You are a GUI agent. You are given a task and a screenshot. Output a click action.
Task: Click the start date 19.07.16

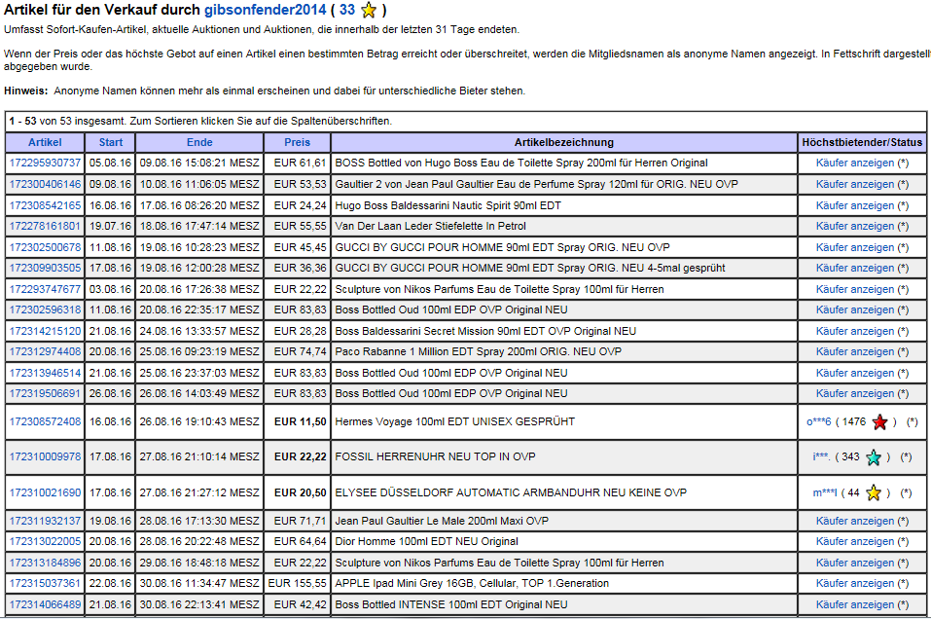point(111,226)
